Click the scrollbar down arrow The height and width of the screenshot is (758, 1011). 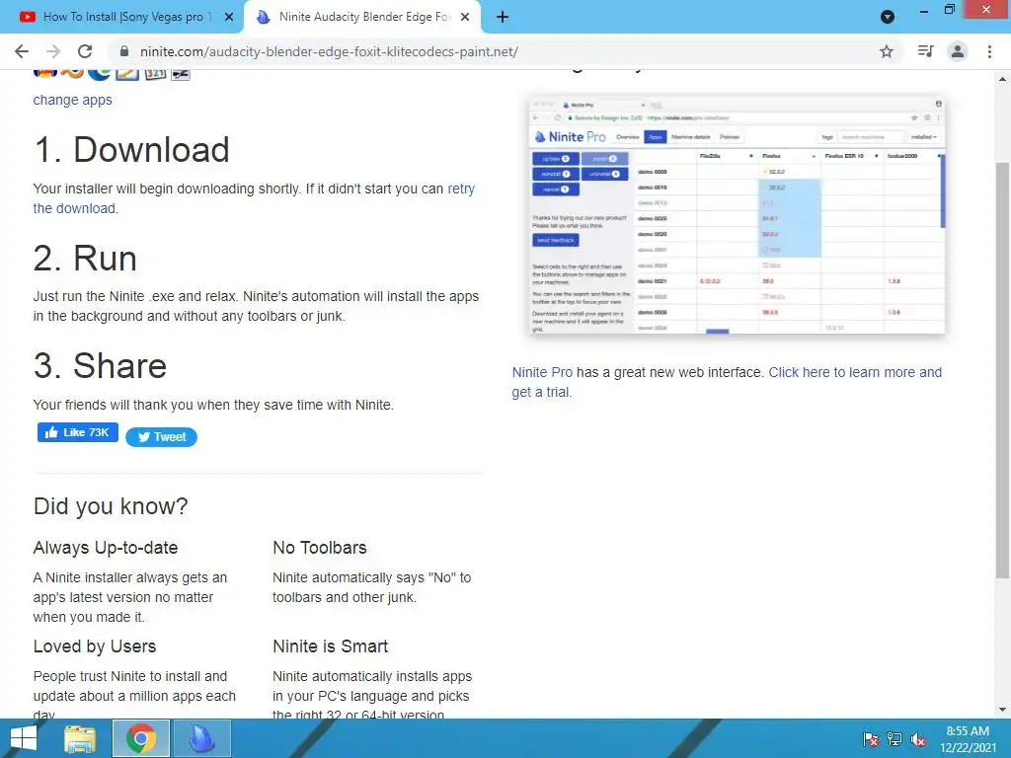coord(1002,710)
